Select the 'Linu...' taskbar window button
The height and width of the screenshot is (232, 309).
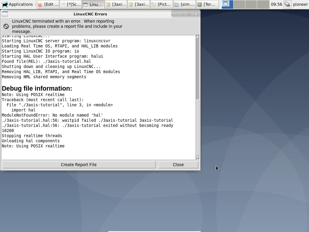(x=93, y=5)
